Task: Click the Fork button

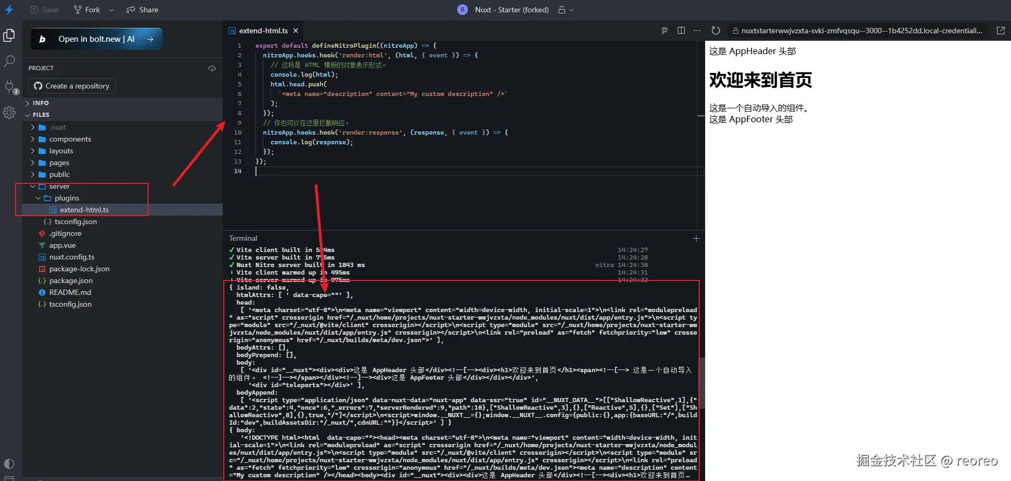Action: [x=87, y=10]
